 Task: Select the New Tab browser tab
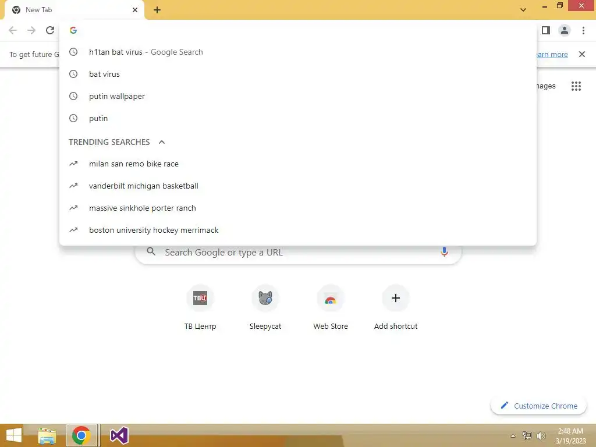point(74,10)
